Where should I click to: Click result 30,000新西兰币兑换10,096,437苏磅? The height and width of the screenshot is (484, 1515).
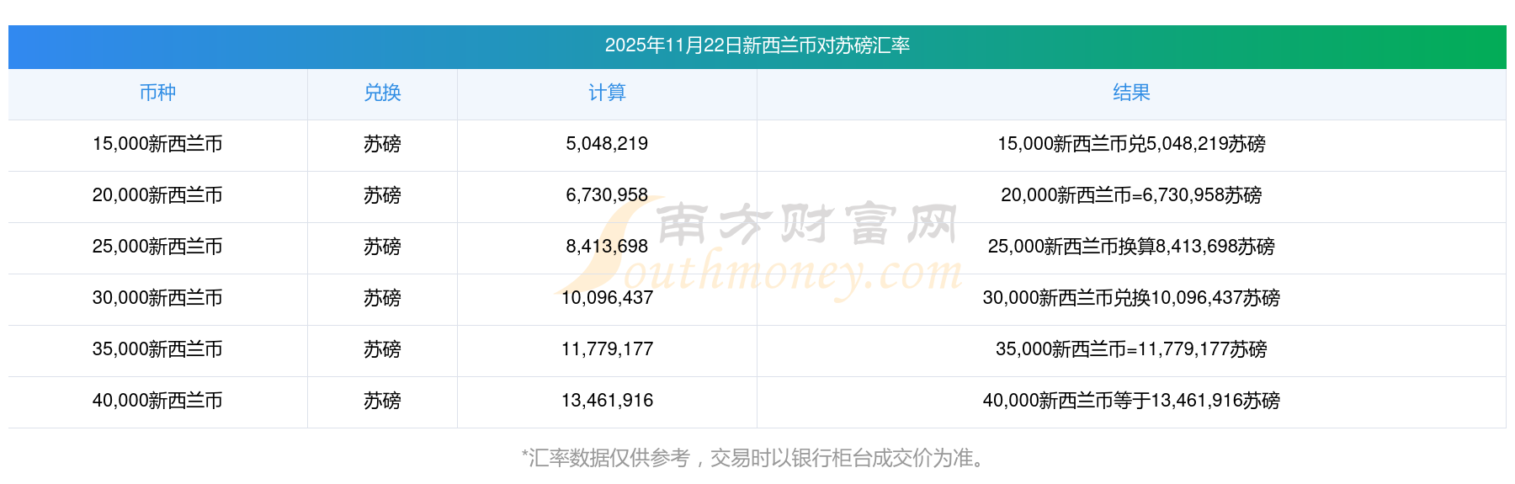[1131, 298]
